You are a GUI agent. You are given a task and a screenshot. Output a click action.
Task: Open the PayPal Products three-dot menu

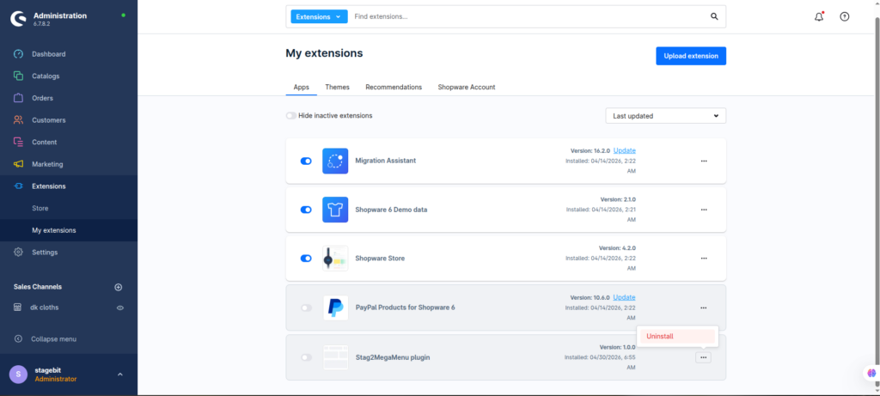(704, 308)
